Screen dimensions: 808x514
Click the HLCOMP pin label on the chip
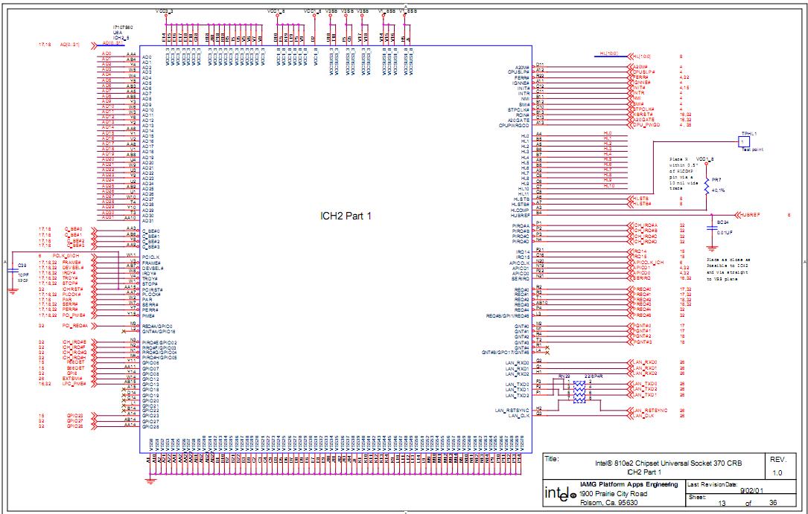click(x=521, y=210)
